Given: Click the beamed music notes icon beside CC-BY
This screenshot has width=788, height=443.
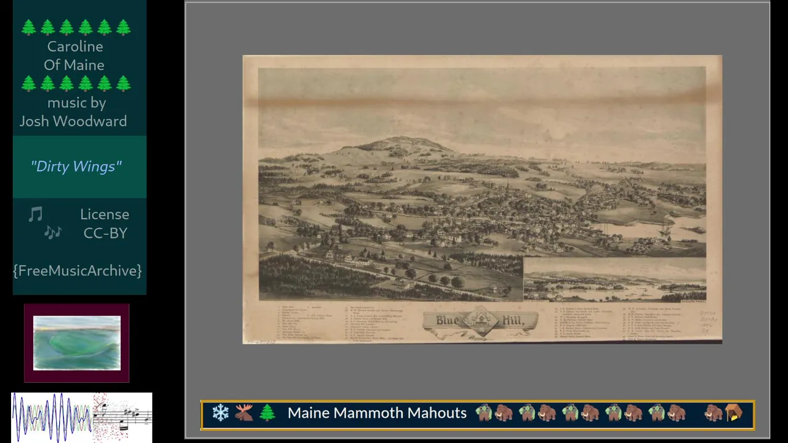Looking at the screenshot, I should point(53,233).
